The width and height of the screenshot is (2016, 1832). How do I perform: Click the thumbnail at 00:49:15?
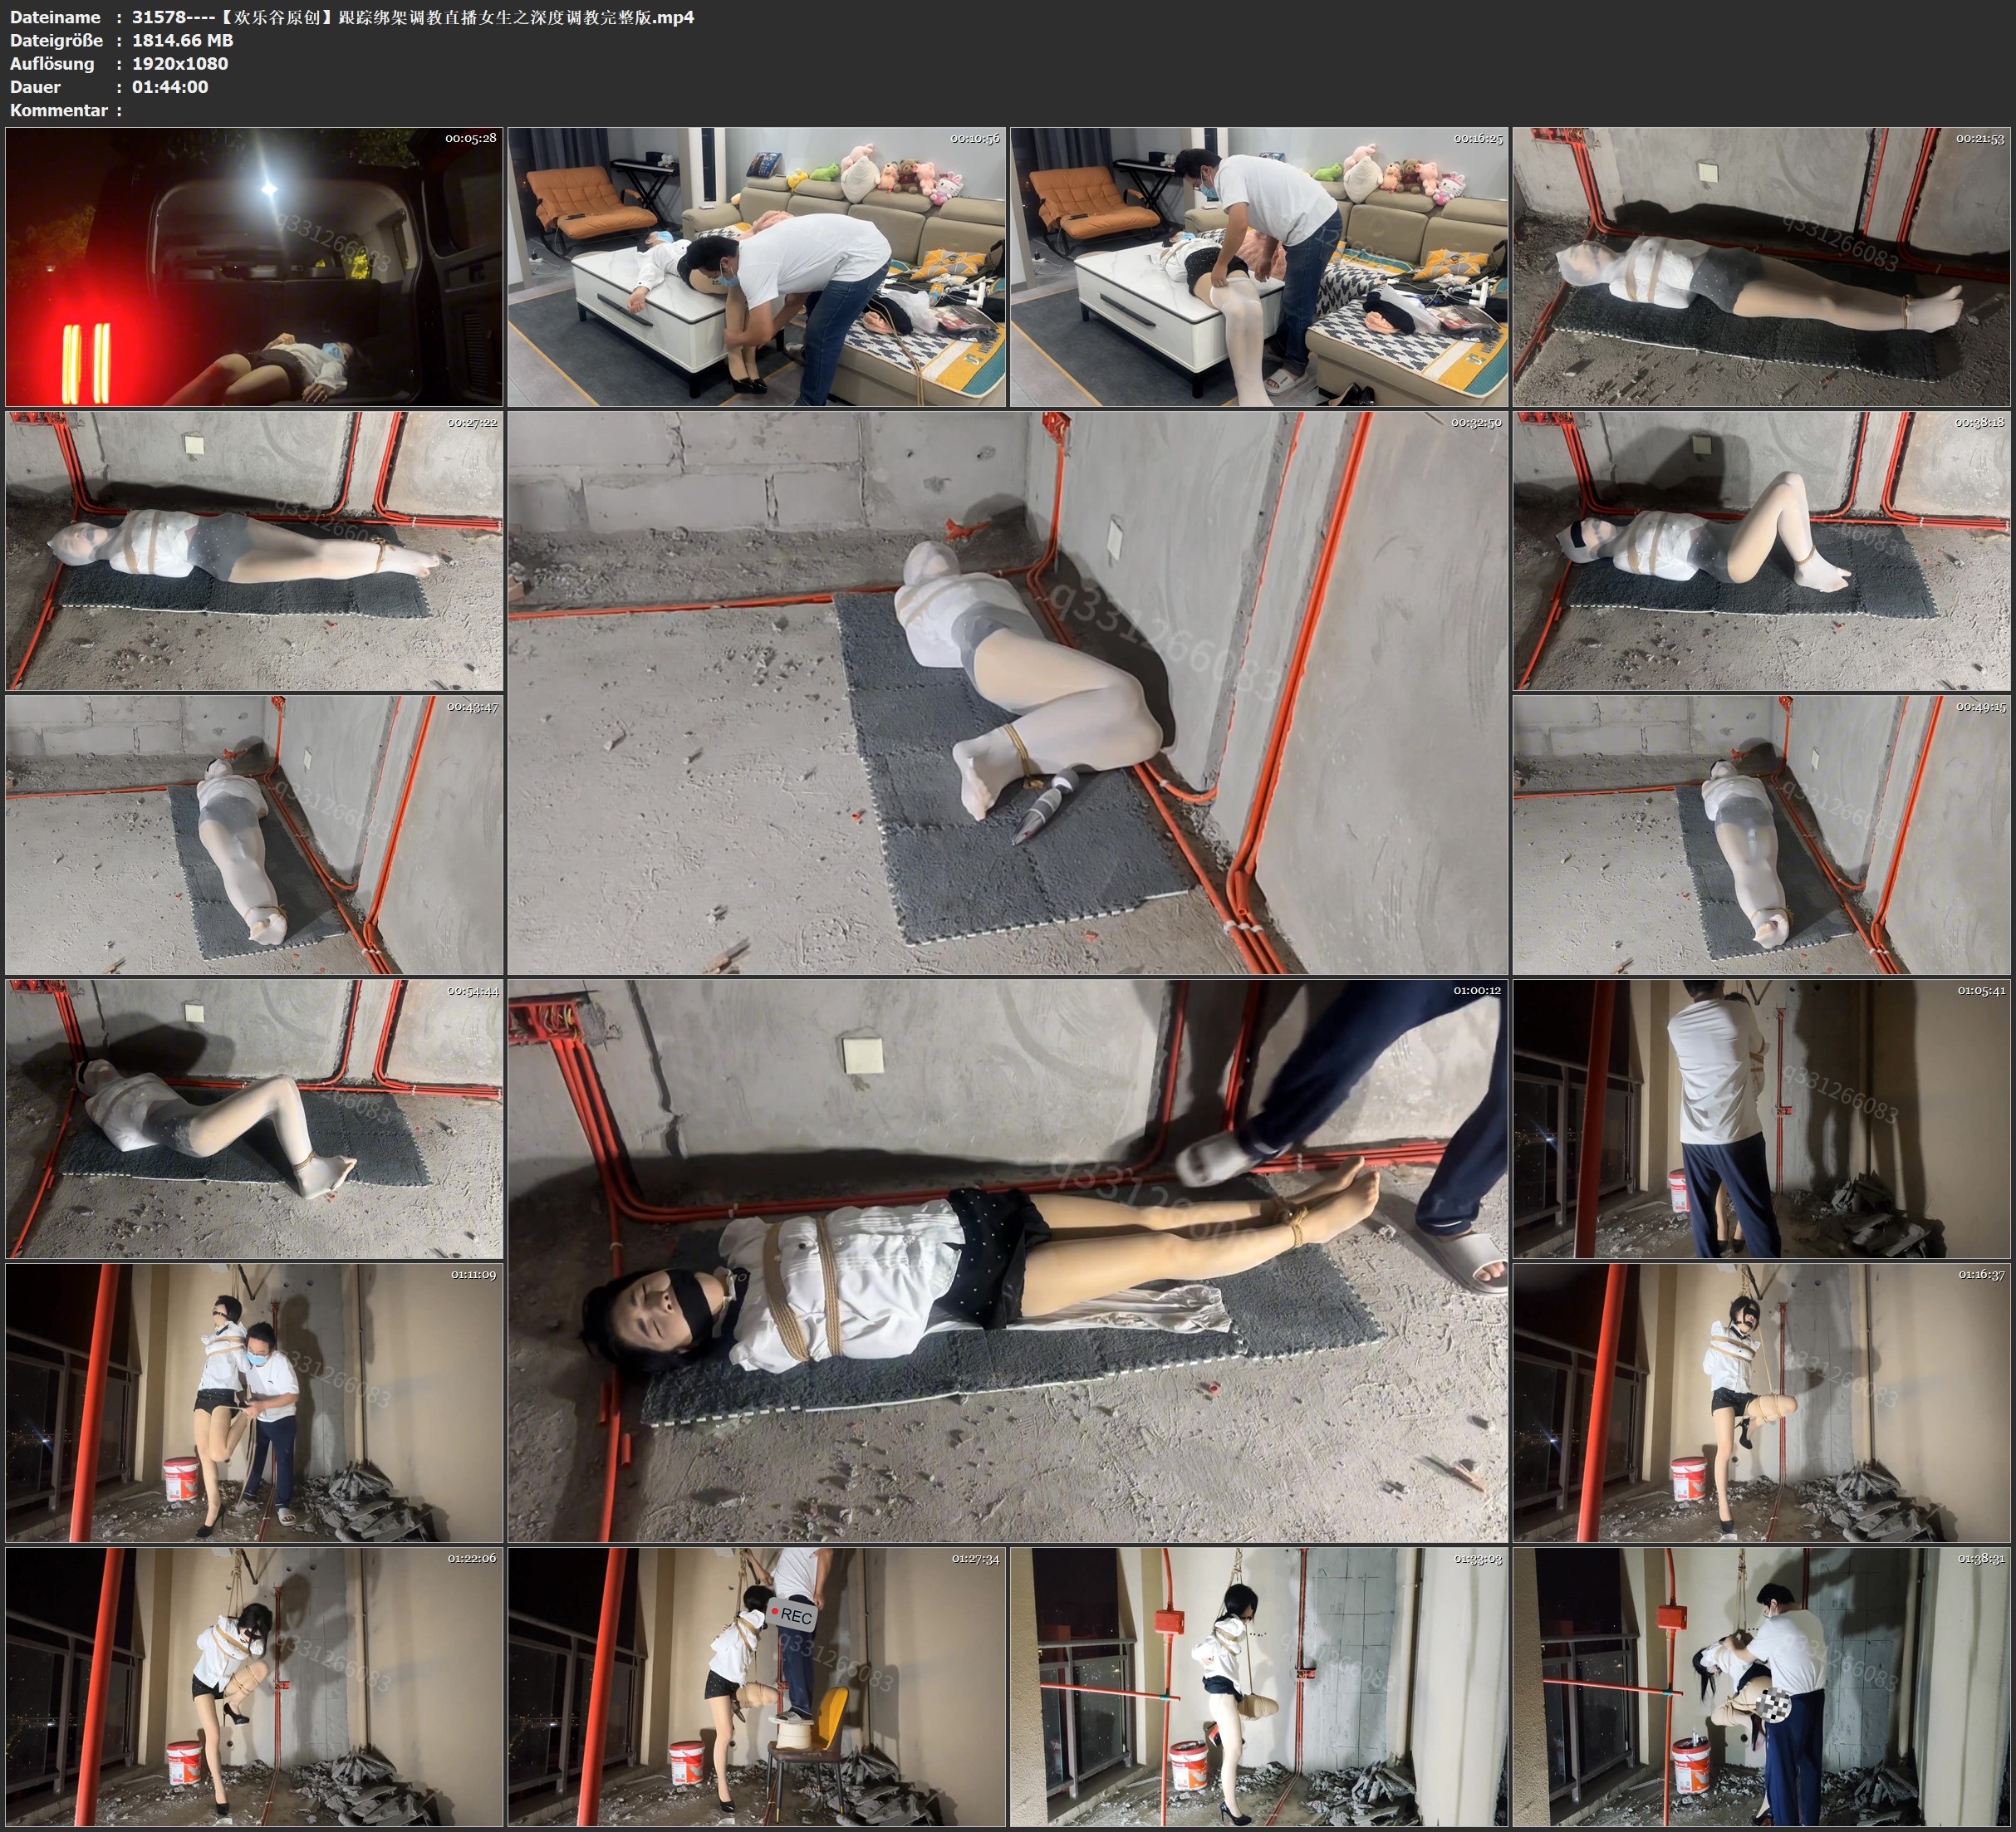pyautogui.click(x=1762, y=834)
